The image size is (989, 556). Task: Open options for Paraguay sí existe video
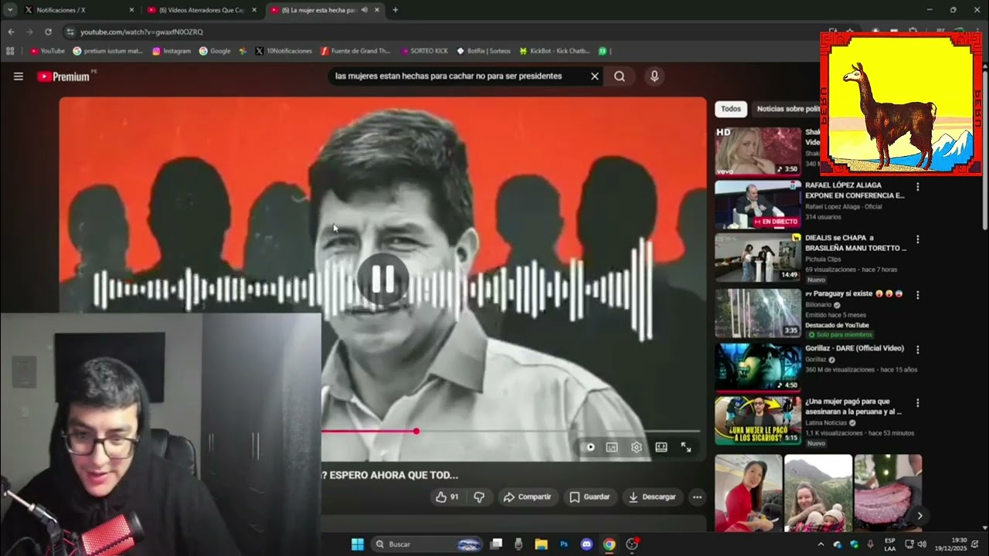[x=918, y=295]
